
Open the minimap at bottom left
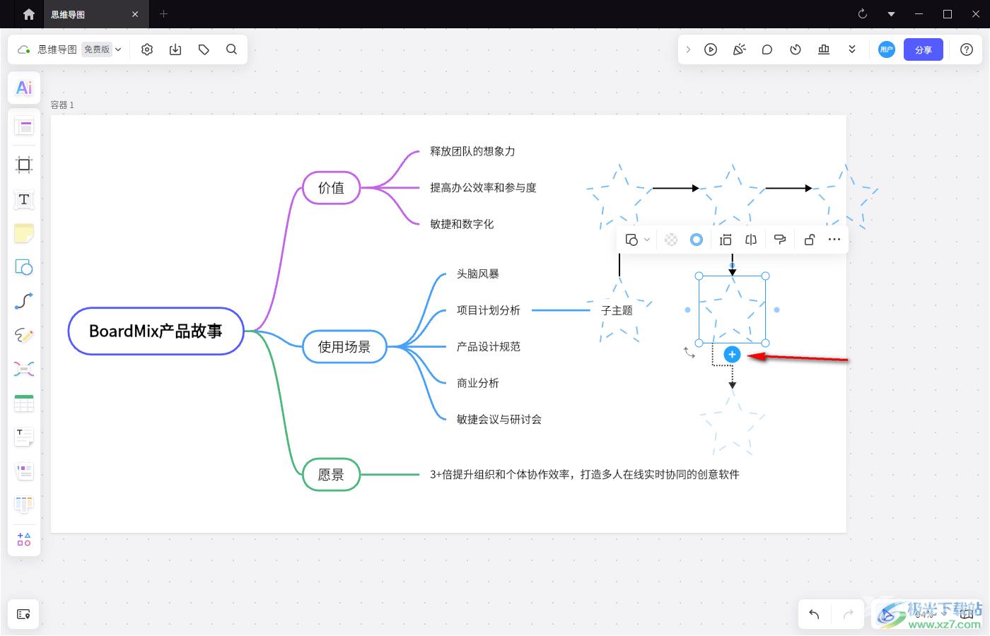pyautogui.click(x=23, y=614)
